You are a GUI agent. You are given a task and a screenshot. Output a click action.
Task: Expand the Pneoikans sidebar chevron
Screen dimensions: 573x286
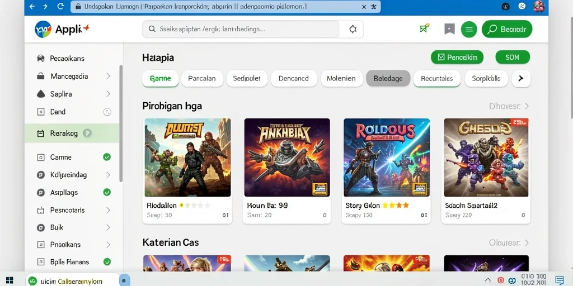108,245
